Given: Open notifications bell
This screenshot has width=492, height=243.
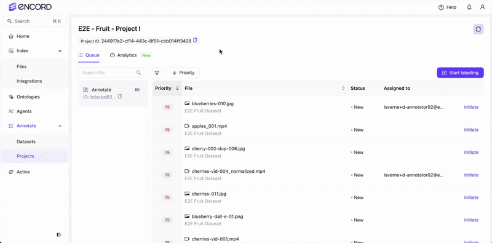Looking at the screenshot, I should [469, 7].
